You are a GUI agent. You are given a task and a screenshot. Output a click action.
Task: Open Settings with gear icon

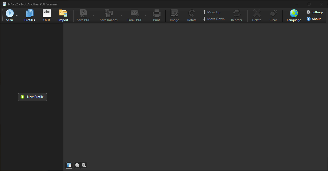[315, 12]
